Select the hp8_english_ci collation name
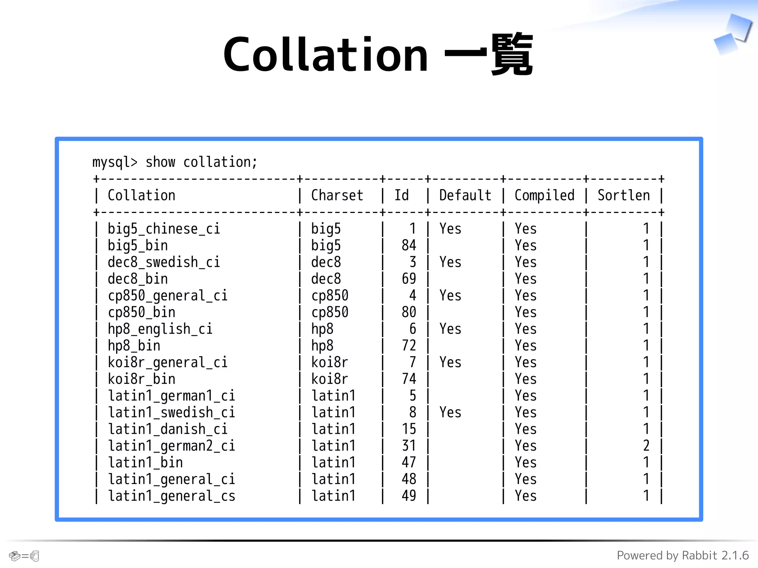Viewport: 758px width, 568px height. pyautogui.click(x=160, y=330)
